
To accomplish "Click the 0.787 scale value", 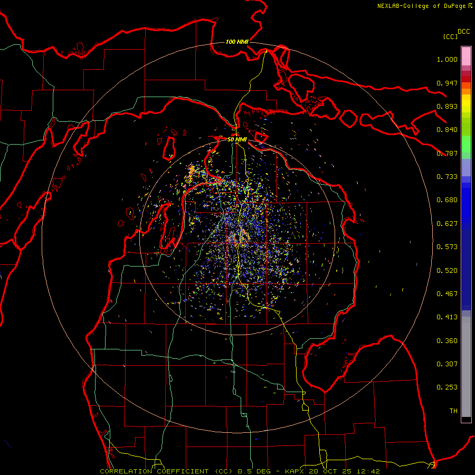I will (447, 153).
